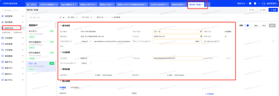Click globe icon in 账户名称 field
Image resolution: width=279 pixels, height=96 pixels.
pyautogui.click(x=201, y=32)
